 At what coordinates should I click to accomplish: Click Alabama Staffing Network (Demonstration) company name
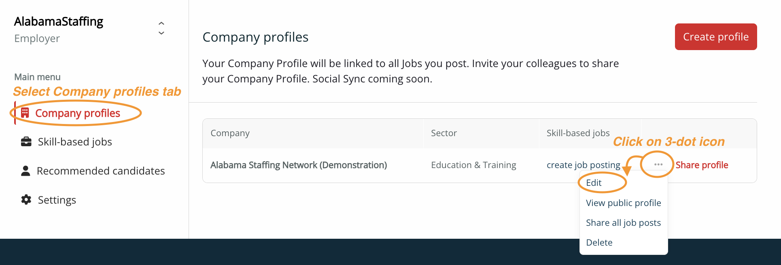click(x=299, y=165)
